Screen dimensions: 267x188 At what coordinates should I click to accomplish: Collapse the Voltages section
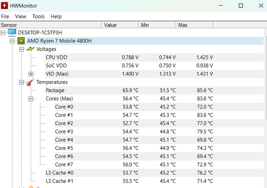21,49
